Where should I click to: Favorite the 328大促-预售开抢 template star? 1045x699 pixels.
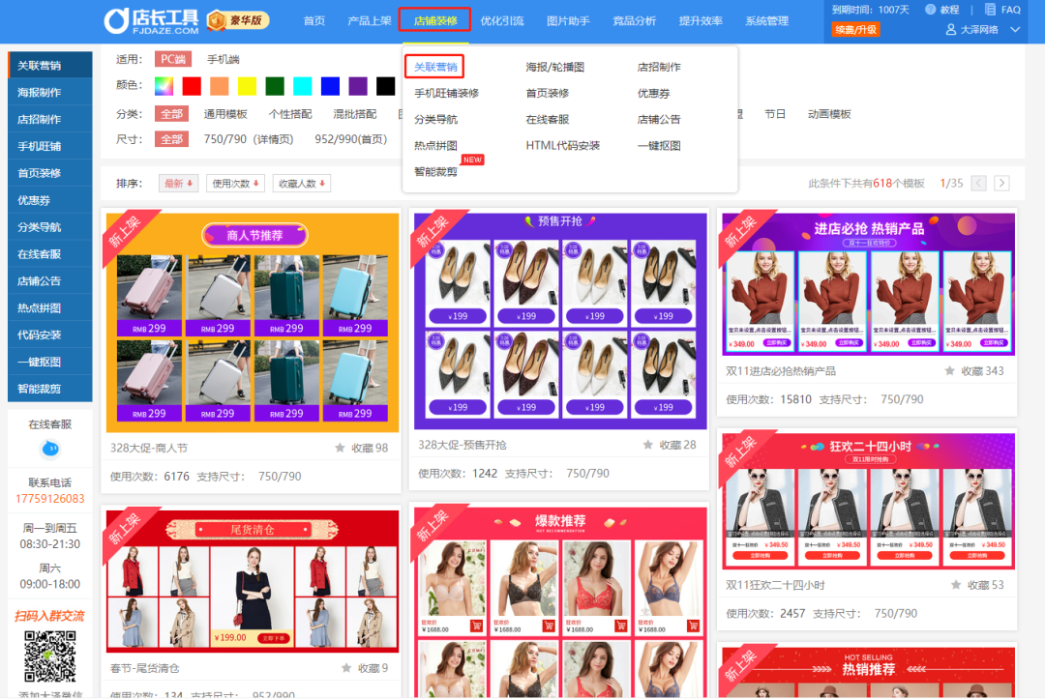click(647, 445)
